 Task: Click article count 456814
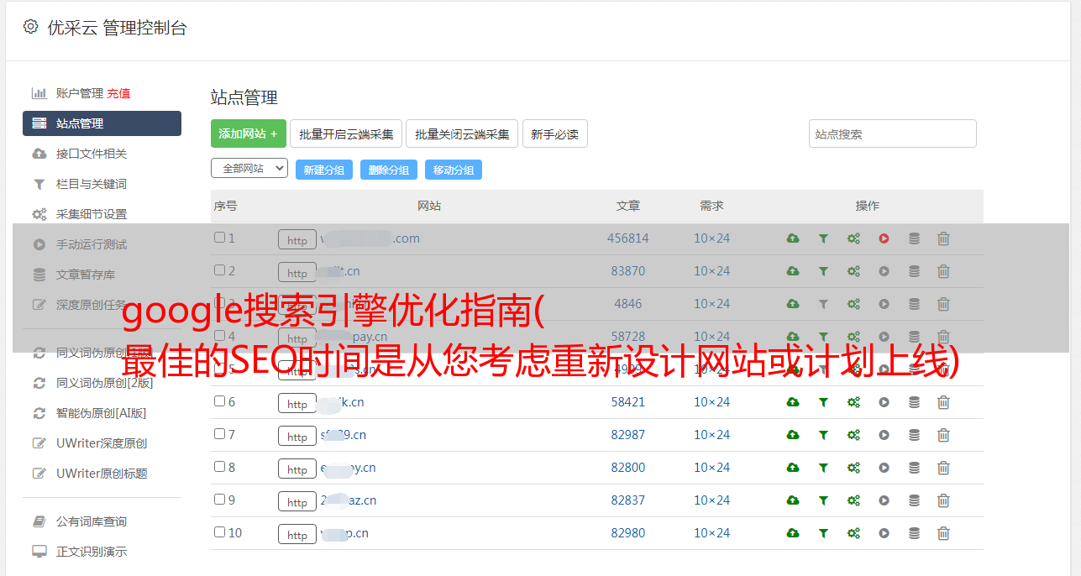pos(628,238)
